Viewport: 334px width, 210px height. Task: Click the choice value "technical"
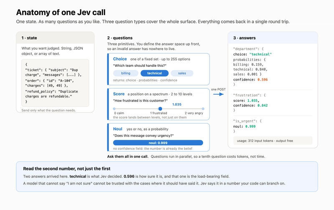tap(261, 54)
